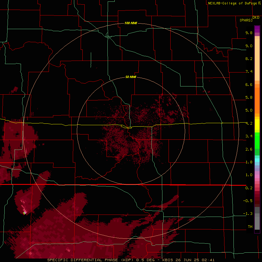This screenshot has width=262, height=262.
Task: Click the 4.2 scale value
Action: pos(249,123)
